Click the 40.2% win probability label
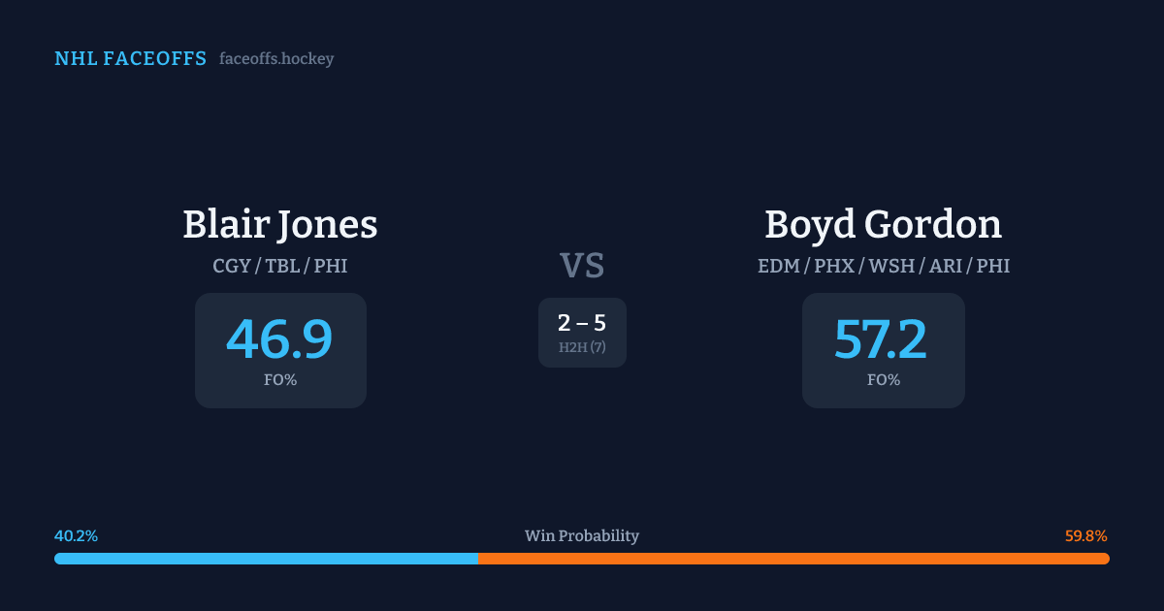 point(76,536)
